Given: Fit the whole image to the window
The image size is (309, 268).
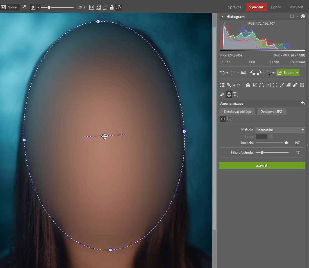Looking at the screenshot, I should pyautogui.click(x=98, y=7).
